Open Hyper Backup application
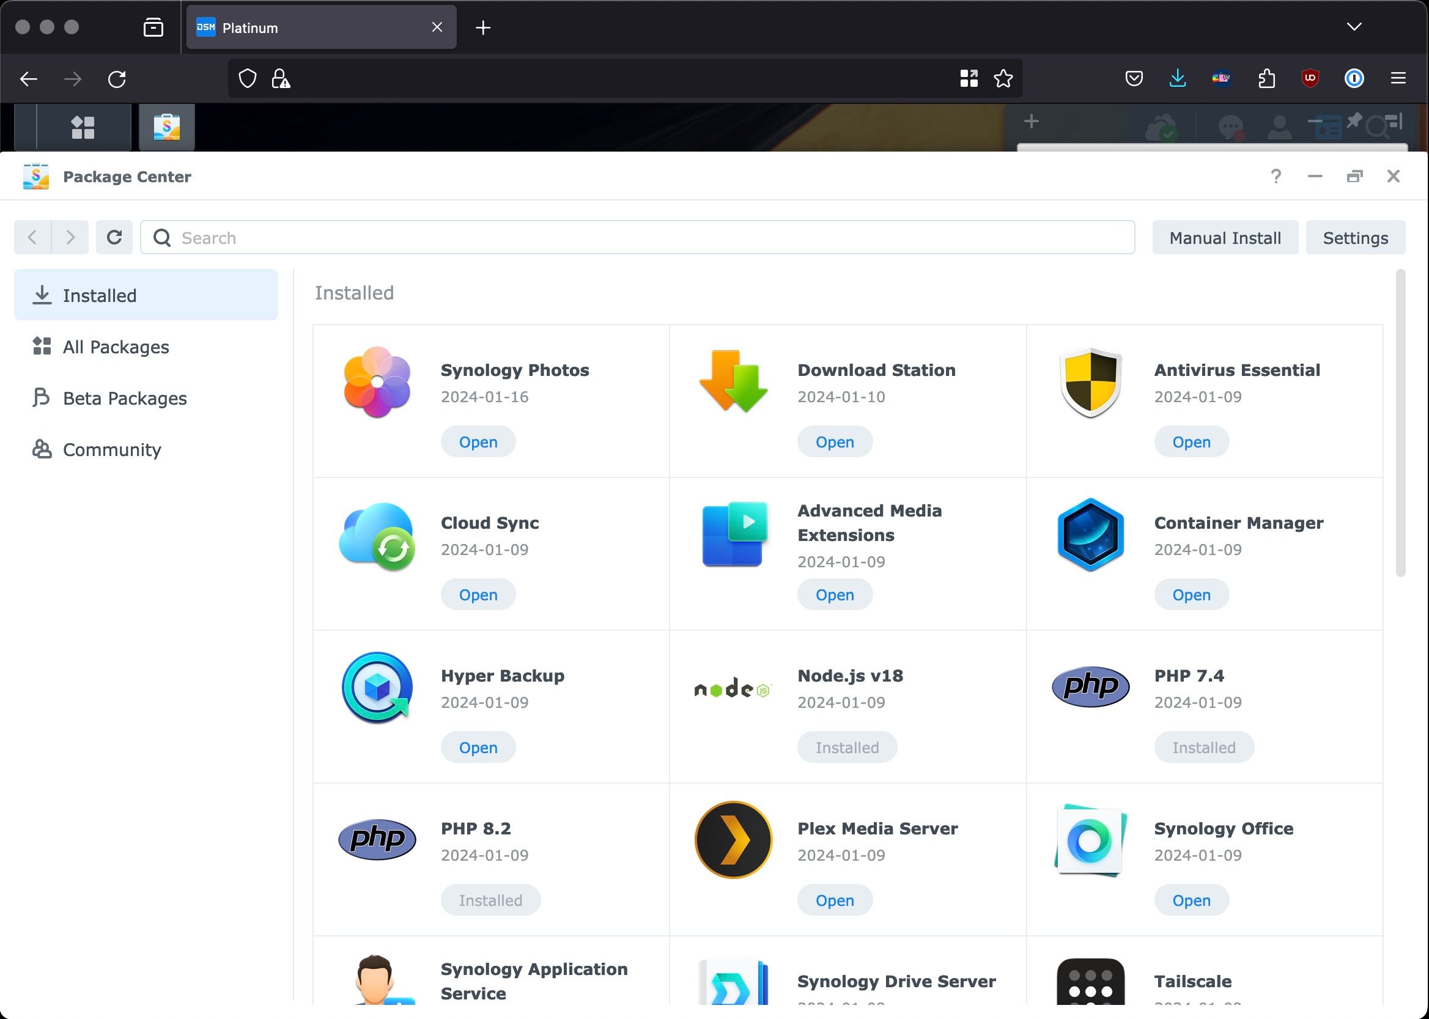This screenshot has width=1429, height=1019. click(479, 746)
